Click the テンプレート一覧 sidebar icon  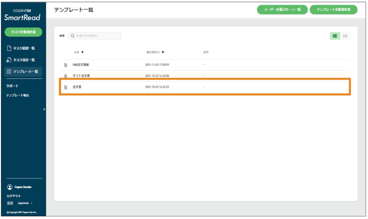[9, 72]
